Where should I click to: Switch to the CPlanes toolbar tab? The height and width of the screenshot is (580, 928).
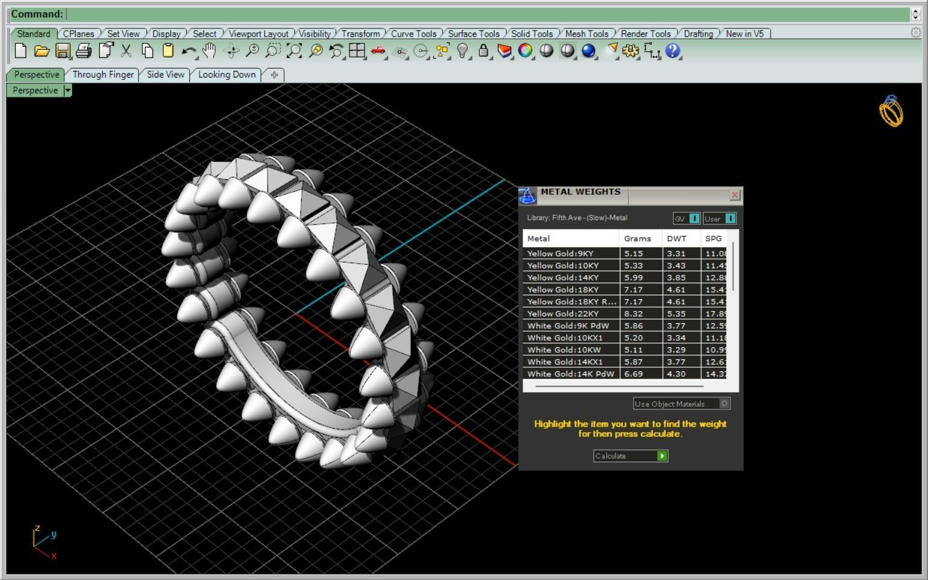point(79,34)
